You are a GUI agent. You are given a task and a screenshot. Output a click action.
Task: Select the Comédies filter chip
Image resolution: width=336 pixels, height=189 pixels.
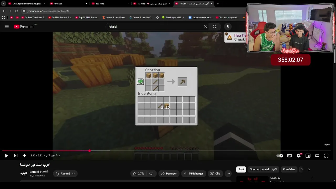(x=289, y=169)
